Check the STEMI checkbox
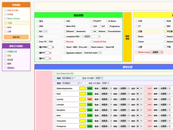 [x=5, y=14]
